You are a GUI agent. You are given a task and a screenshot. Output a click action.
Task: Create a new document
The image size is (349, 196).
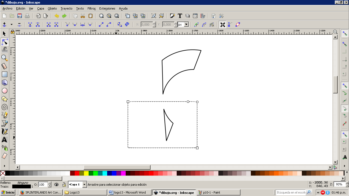[4, 16]
